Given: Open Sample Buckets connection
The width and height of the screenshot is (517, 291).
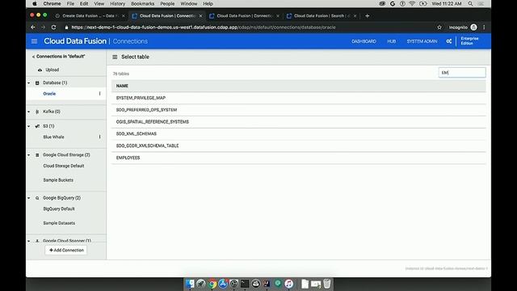Looking at the screenshot, I should [x=58, y=180].
